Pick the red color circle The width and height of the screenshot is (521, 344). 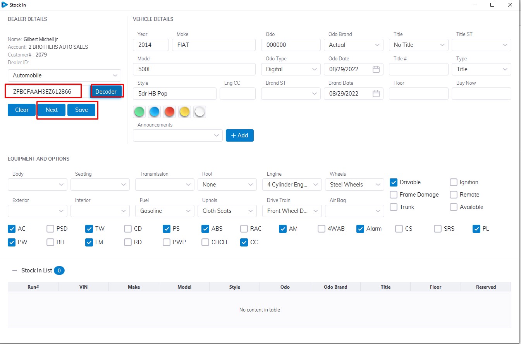point(169,112)
